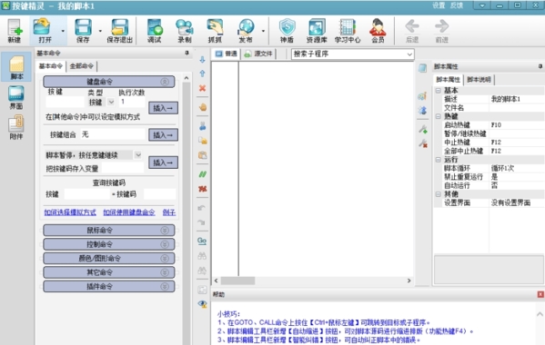Open the 脚本说明 tab
Viewport: 545px width, 345px height.
click(479, 80)
